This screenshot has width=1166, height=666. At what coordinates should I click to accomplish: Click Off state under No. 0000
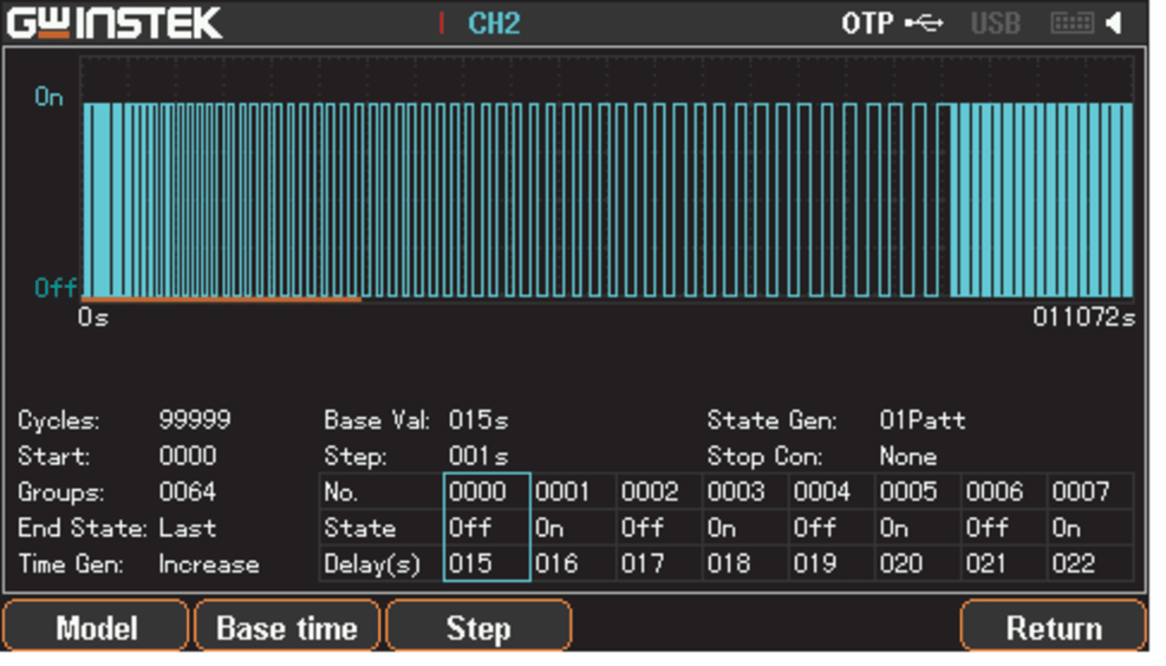click(x=486, y=527)
